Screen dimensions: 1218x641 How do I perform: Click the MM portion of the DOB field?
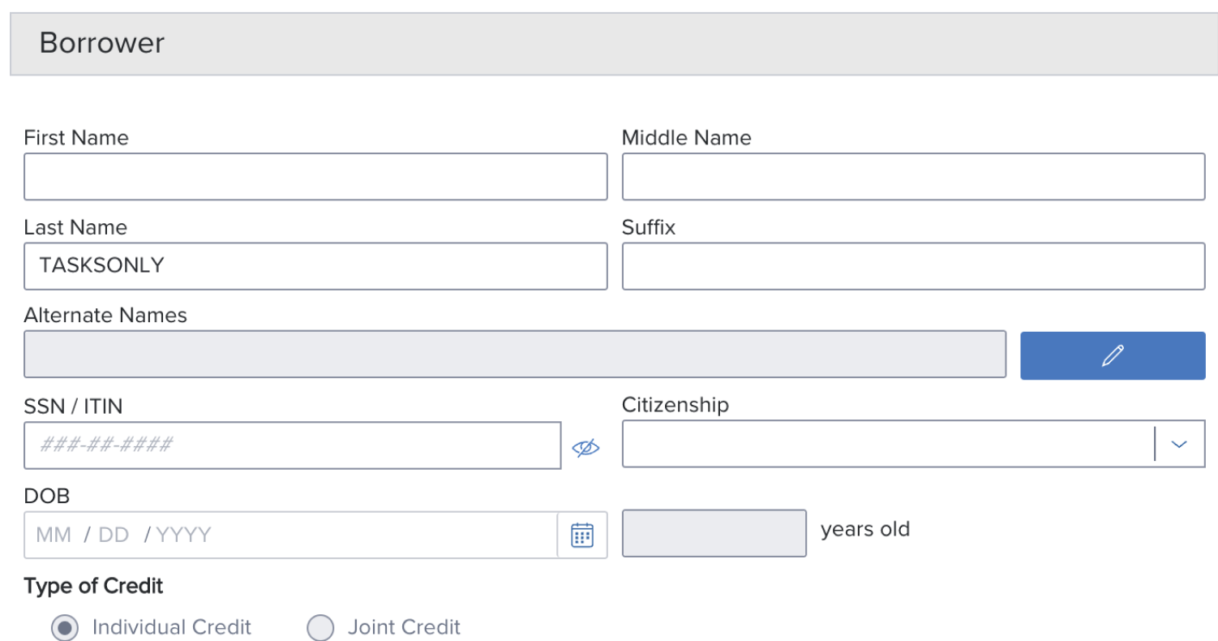click(x=54, y=535)
